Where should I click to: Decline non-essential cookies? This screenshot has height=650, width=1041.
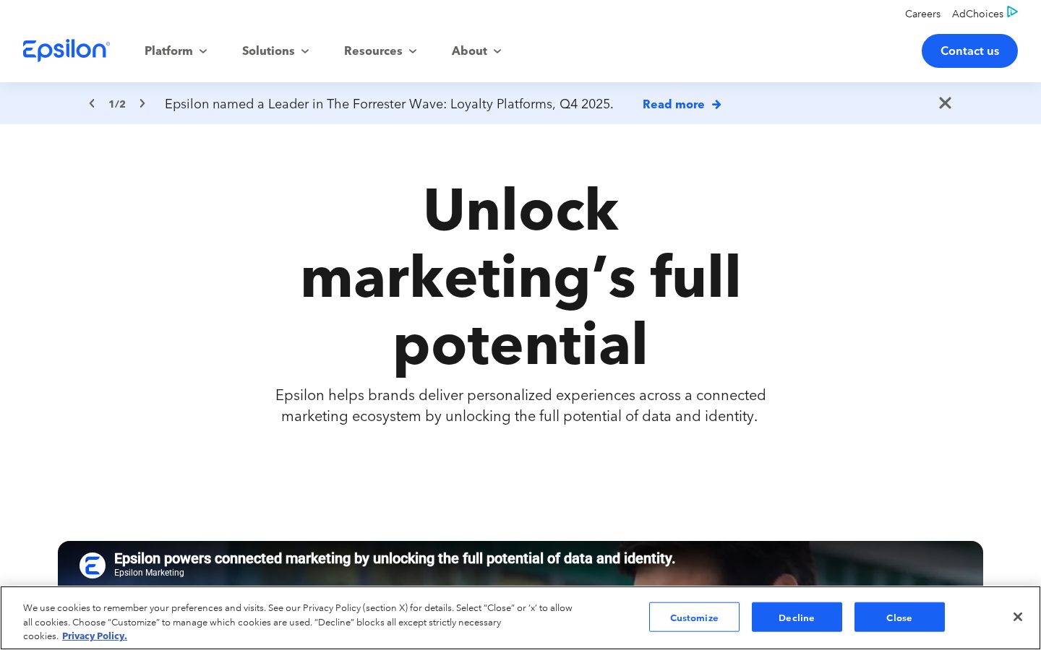coord(797,617)
